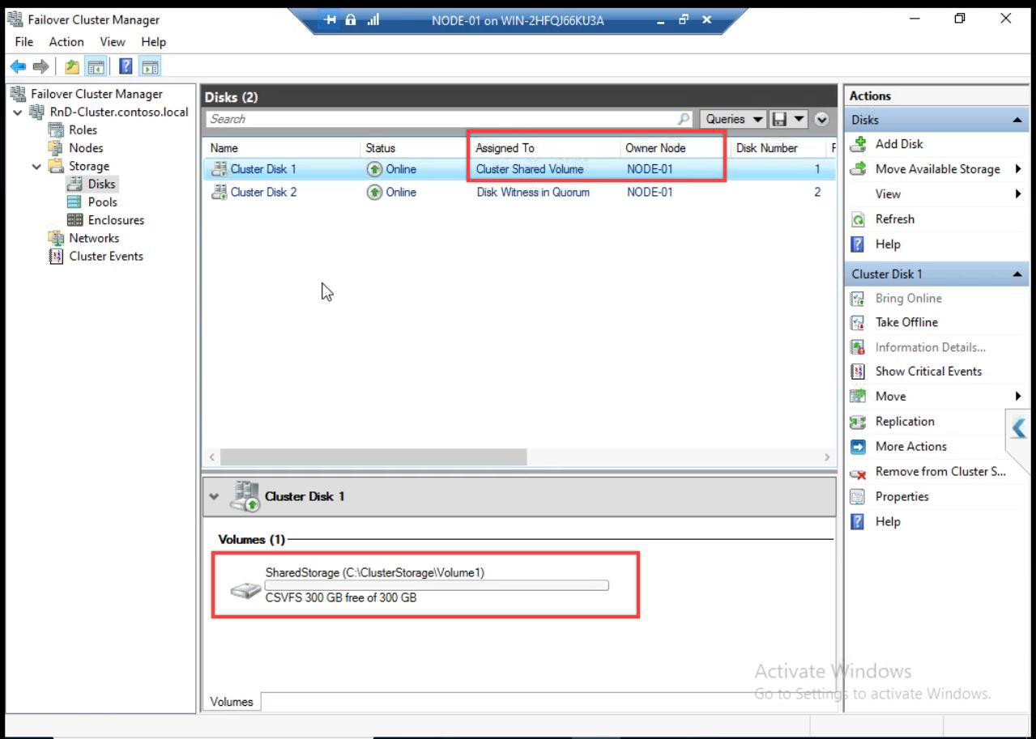Image resolution: width=1036 pixels, height=739 pixels.
Task: Collapse the Storage tree node
Action: click(x=36, y=167)
